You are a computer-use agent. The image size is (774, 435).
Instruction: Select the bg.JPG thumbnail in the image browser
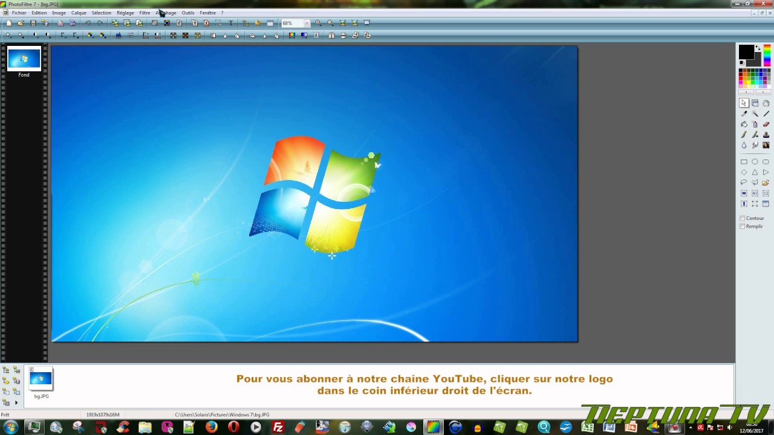[41, 379]
